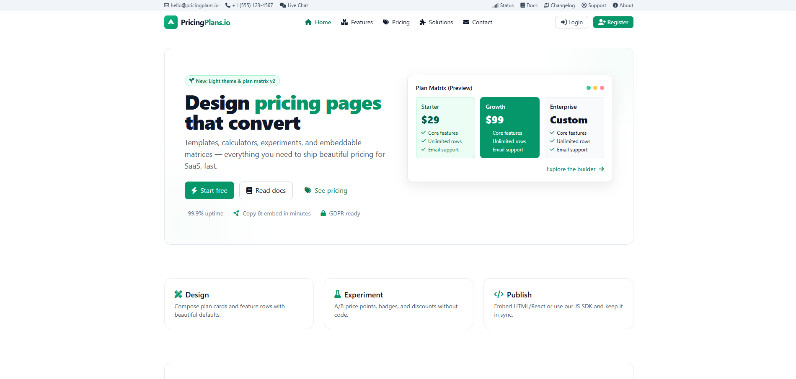Click the About info circle icon
This screenshot has width=796, height=379.
615,5
